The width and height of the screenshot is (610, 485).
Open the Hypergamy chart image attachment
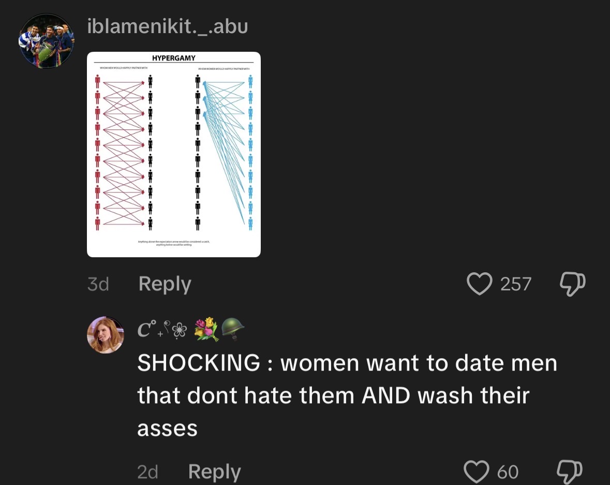click(174, 154)
